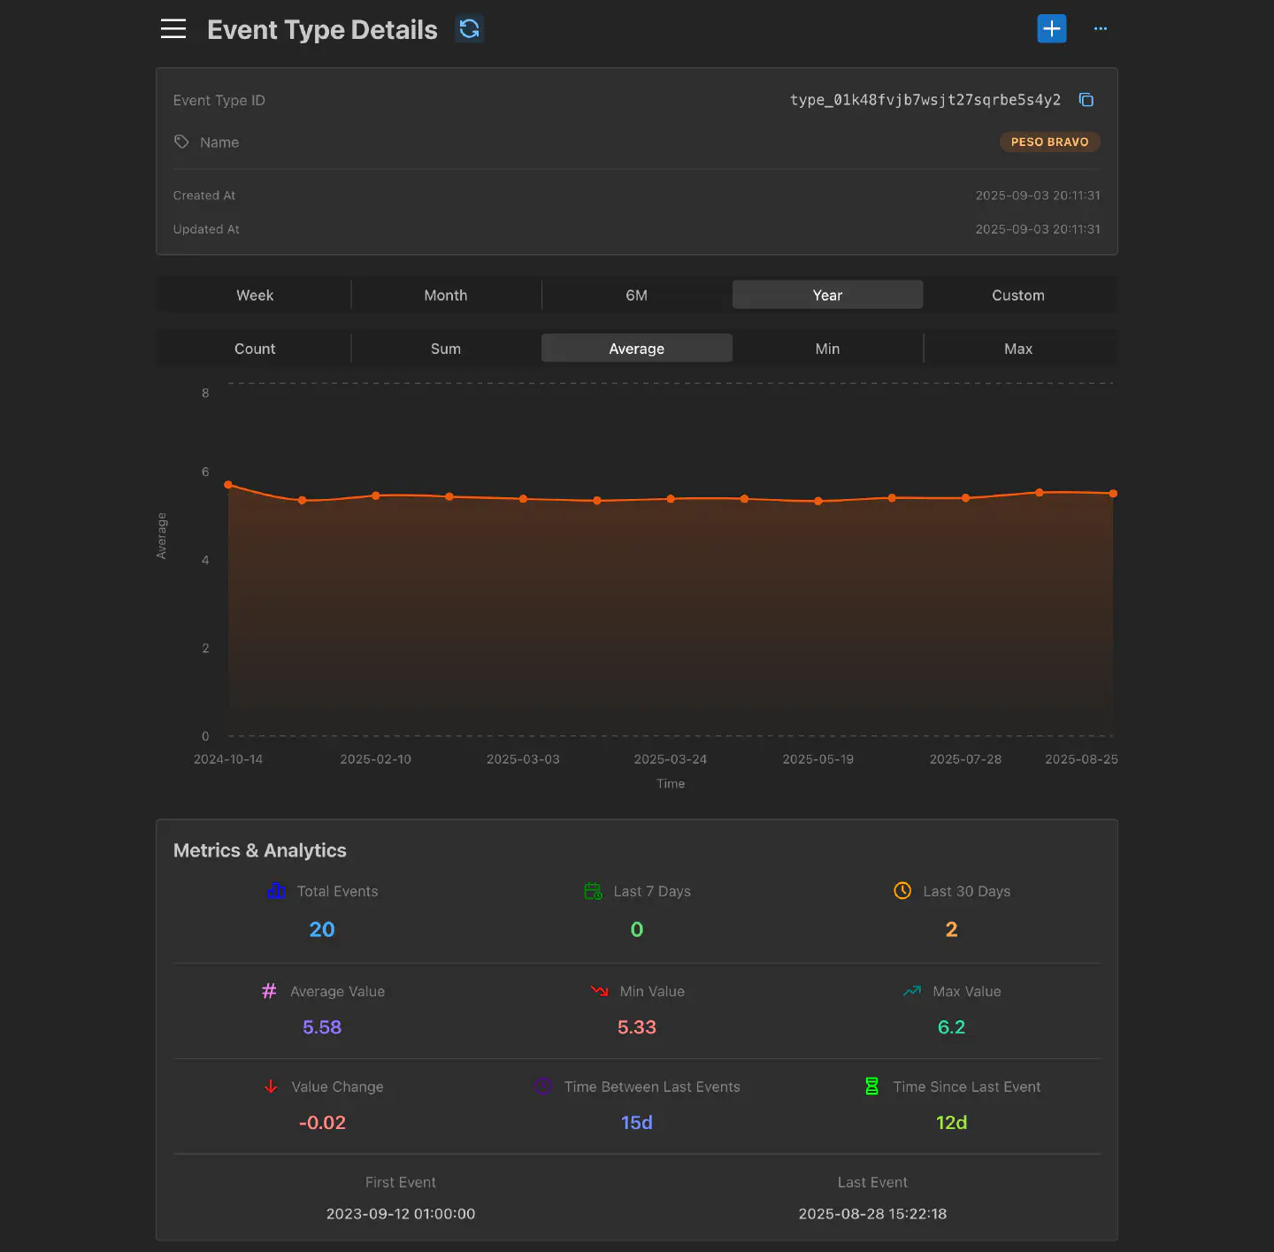Click the Time Since Last Event hourglass icon
The width and height of the screenshot is (1274, 1252).
(871, 1087)
